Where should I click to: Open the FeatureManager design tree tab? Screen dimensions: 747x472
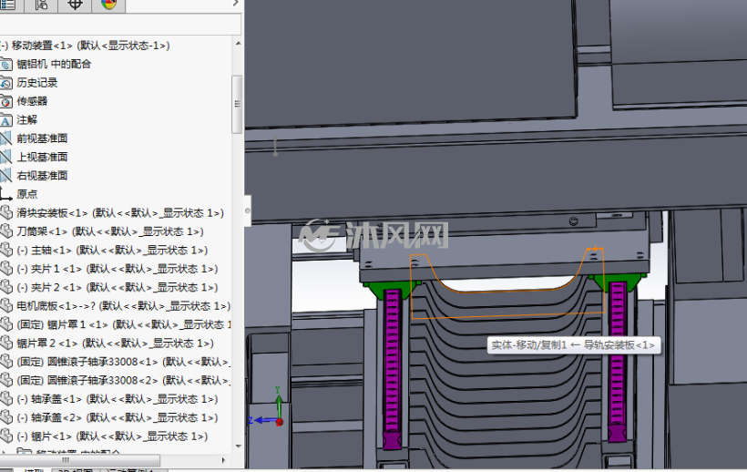(x=7, y=5)
